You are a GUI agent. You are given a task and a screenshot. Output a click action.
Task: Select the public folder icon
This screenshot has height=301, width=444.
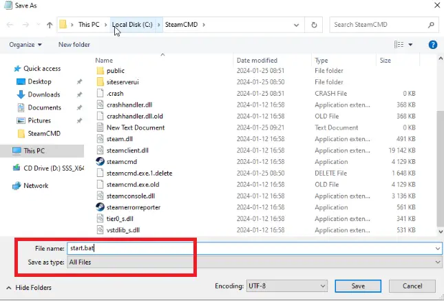click(x=101, y=70)
